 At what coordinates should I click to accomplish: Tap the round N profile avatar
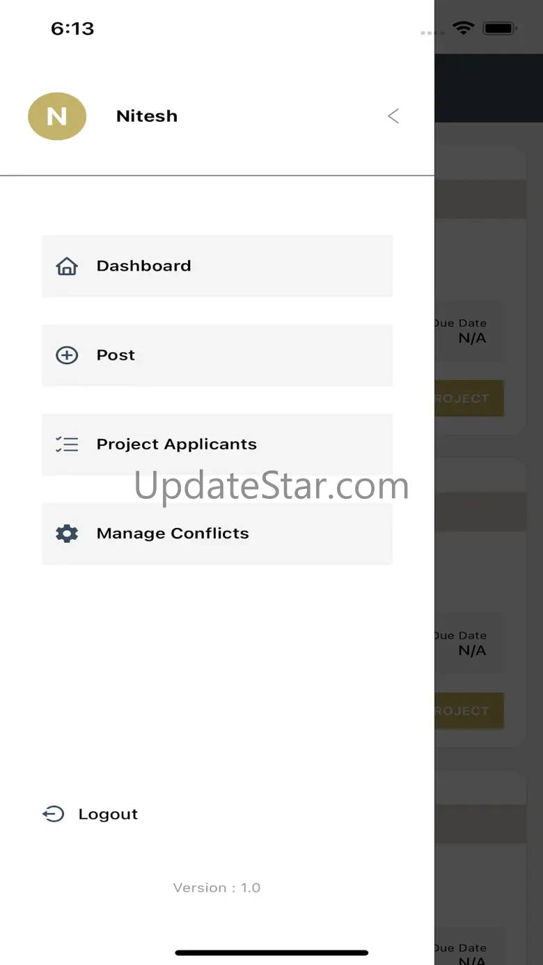pos(57,116)
